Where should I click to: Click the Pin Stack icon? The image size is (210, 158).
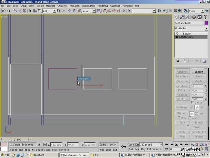(x=177, y=61)
